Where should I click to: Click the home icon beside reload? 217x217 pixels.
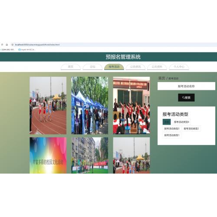(x=7, y=45)
